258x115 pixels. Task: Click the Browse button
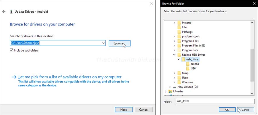(120, 43)
